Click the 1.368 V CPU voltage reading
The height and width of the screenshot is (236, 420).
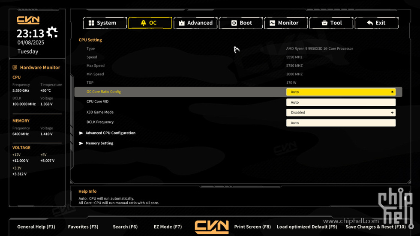pos(46,105)
